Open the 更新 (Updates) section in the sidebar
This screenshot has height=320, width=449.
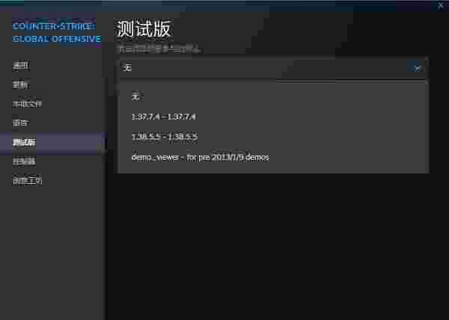[21, 84]
